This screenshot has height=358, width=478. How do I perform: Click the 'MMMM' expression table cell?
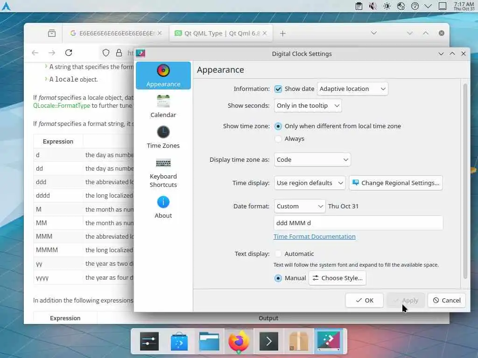pos(58,250)
